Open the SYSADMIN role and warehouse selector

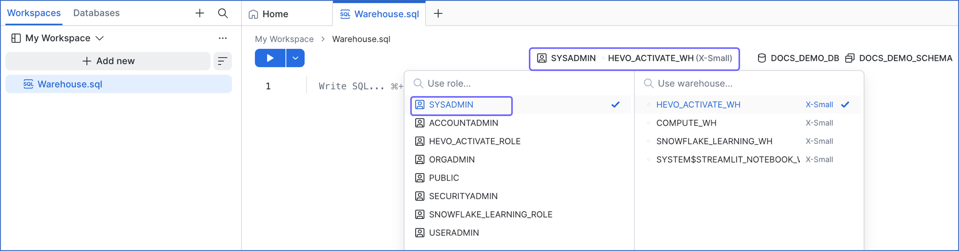634,58
